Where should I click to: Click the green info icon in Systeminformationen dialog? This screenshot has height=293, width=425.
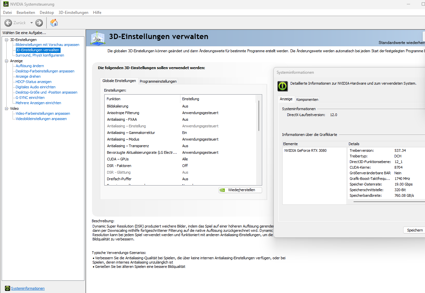pos(282,86)
